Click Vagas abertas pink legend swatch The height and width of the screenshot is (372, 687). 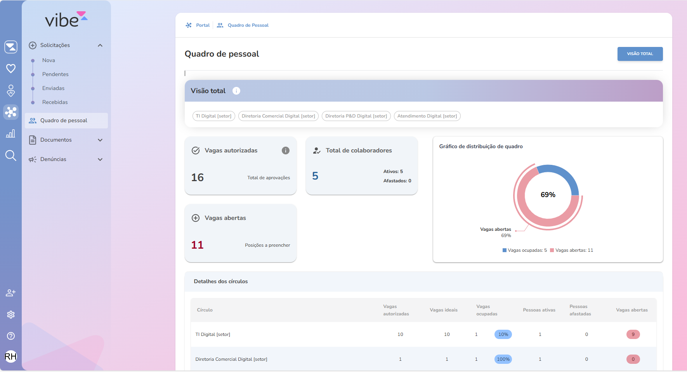pyautogui.click(x=552, y=251)
